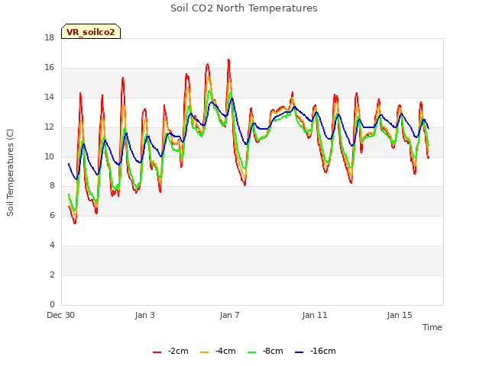This screenshot has height=366, width=489.
Task: Toggle the -8cm legend entry
Action: 265,351
